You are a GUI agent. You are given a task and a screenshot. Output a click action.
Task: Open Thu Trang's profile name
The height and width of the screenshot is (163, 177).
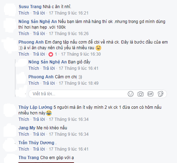coord(29,158)
